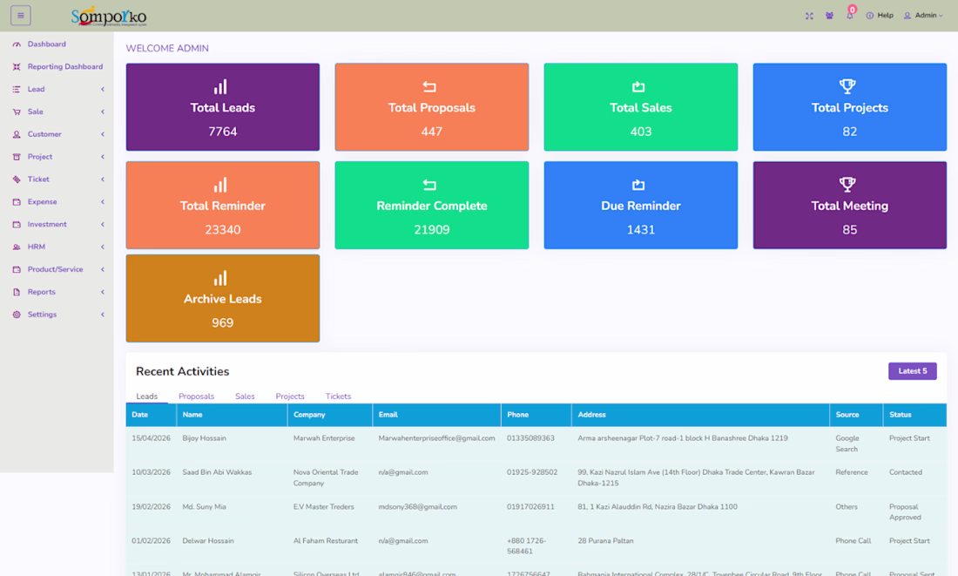Click the Customer person icon in sidebar
This screenshot has height=576, width=958.
[x=17, y=134]
